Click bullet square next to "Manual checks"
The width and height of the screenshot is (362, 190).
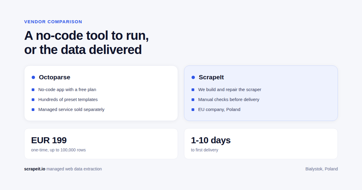pyautogui.click(x=193, y=100)
